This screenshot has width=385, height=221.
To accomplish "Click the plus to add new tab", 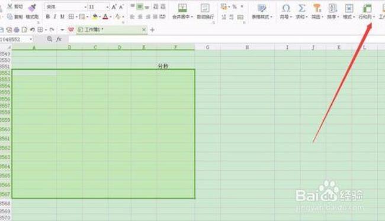I will 152,30.
